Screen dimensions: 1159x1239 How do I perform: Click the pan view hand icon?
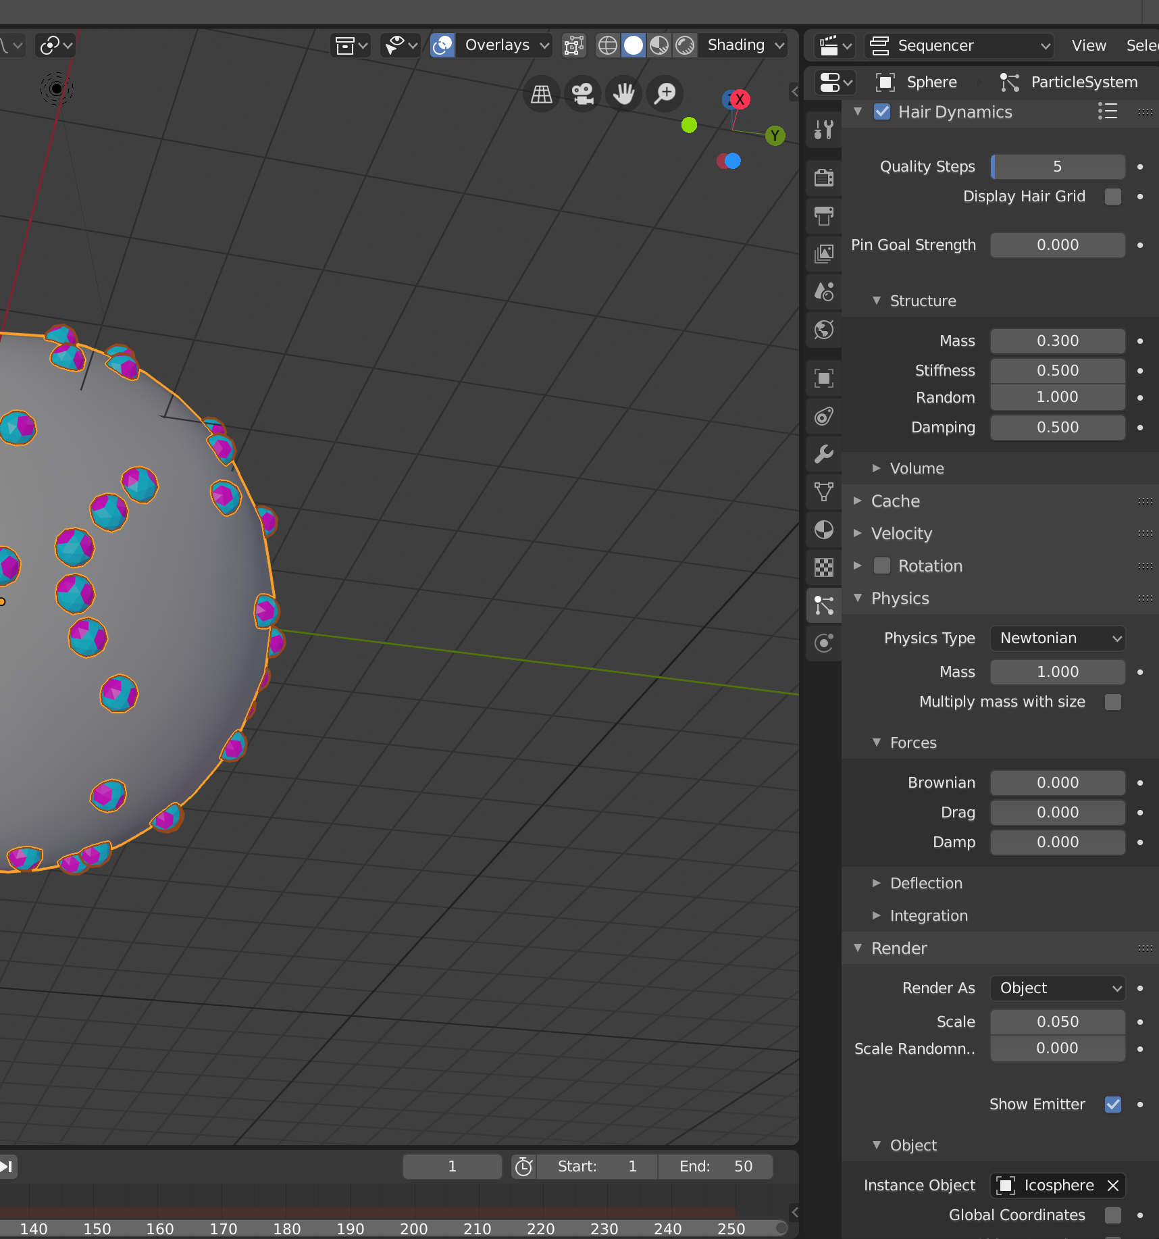624,94
